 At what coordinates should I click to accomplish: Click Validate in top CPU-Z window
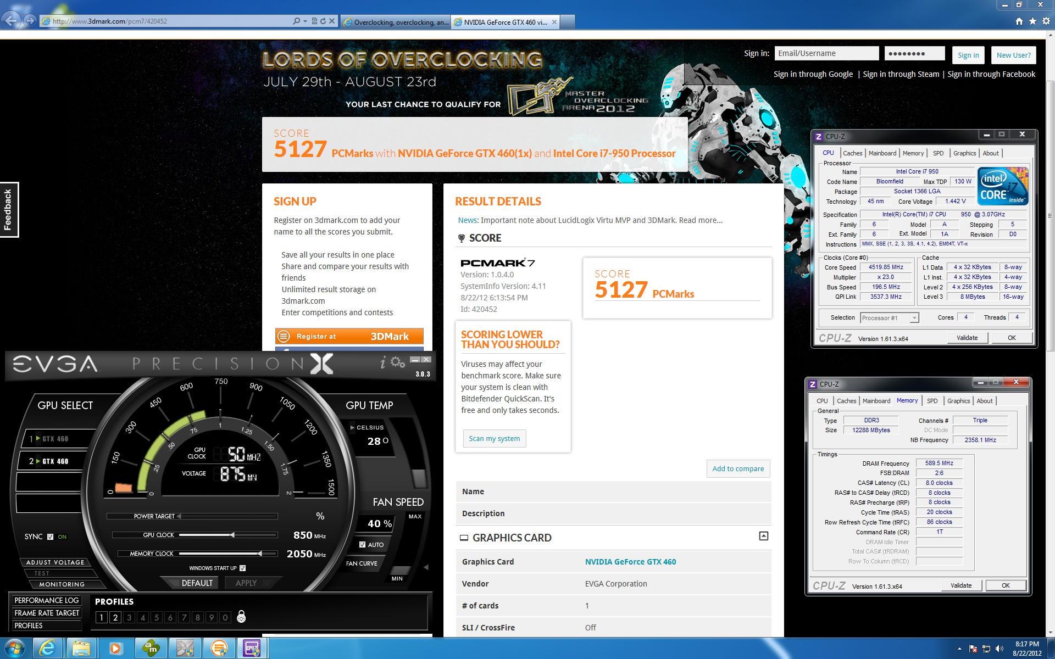click(x=967, y=338)
